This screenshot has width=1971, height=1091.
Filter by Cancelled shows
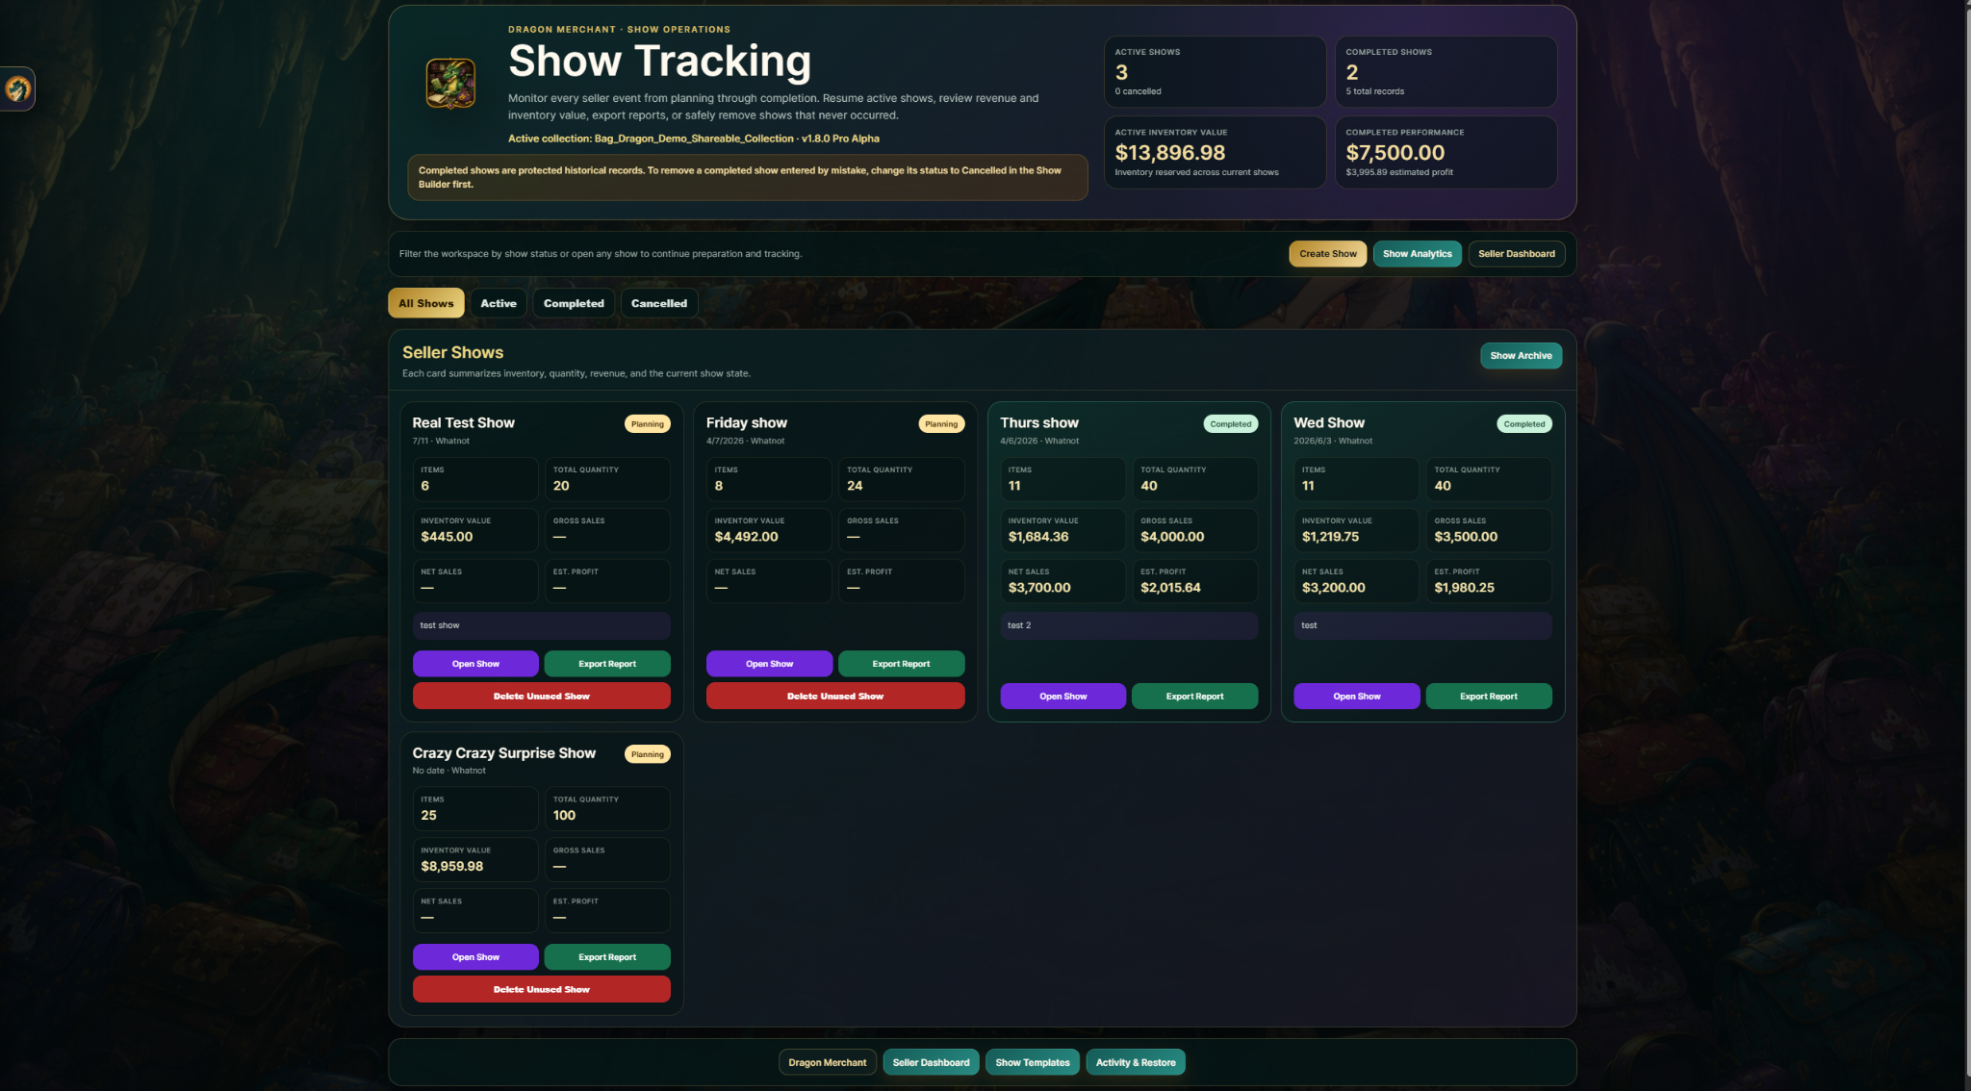click(x=659, y=303)
